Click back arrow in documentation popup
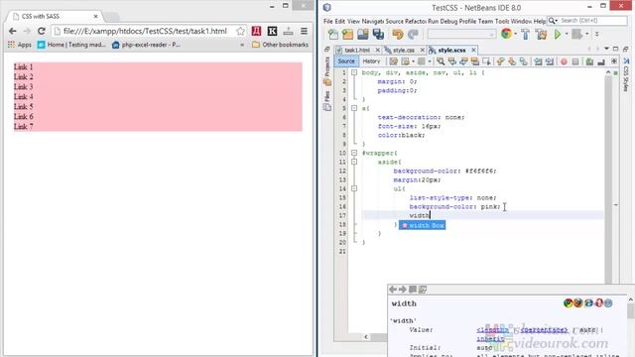635x357 pixels. (x=393, y=290)
